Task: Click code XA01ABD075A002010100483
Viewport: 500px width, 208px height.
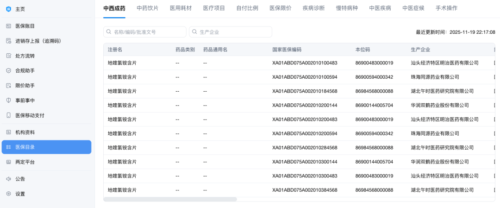Action: click(x=305, y=63)
